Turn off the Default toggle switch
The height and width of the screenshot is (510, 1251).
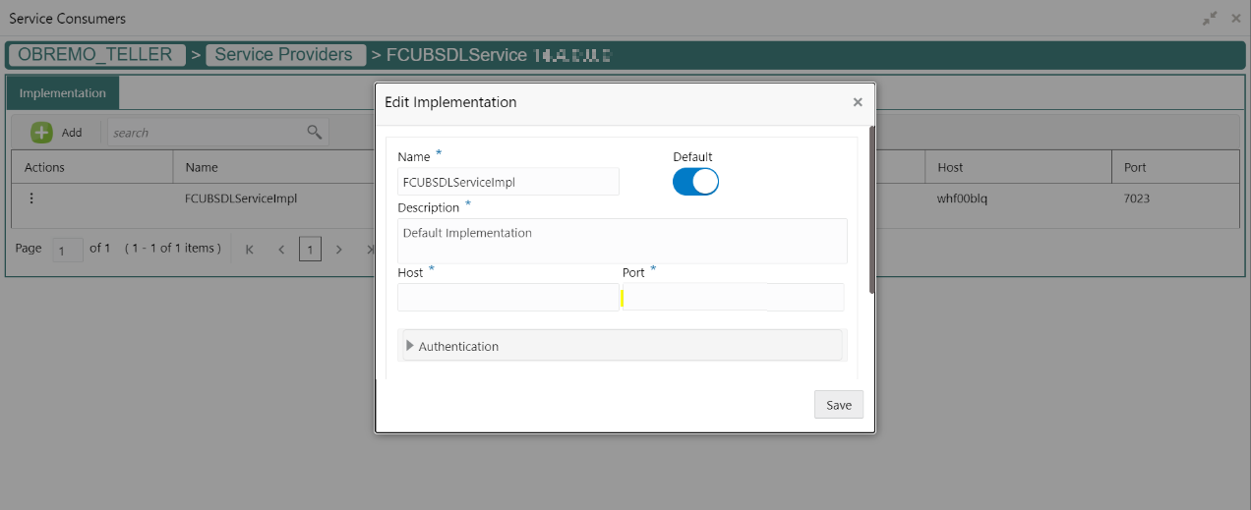pyautogui.click(x=695, y=182)
